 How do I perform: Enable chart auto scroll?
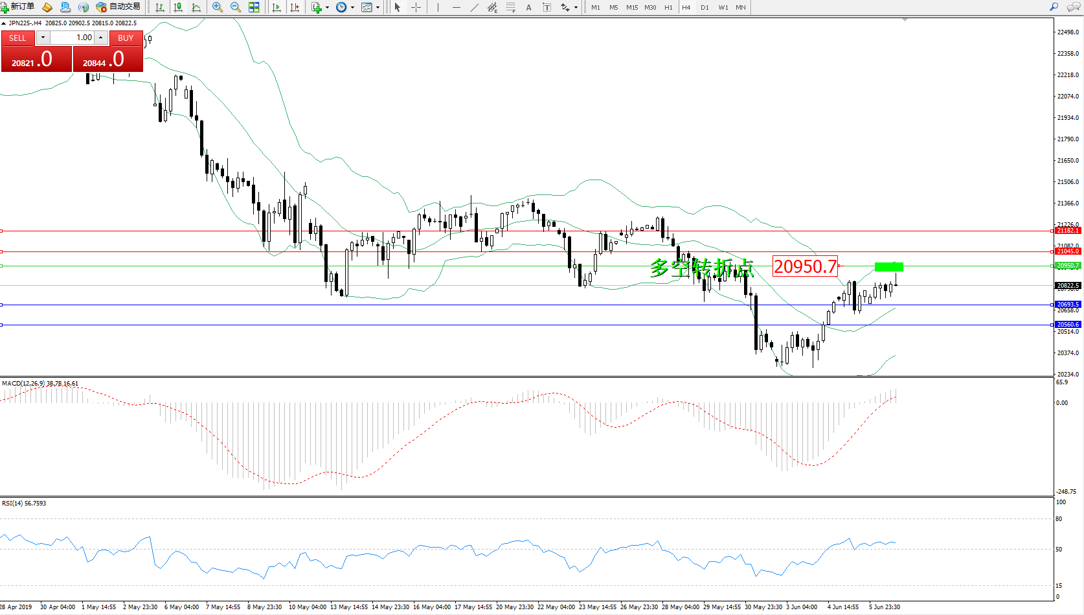coord(277,7)
